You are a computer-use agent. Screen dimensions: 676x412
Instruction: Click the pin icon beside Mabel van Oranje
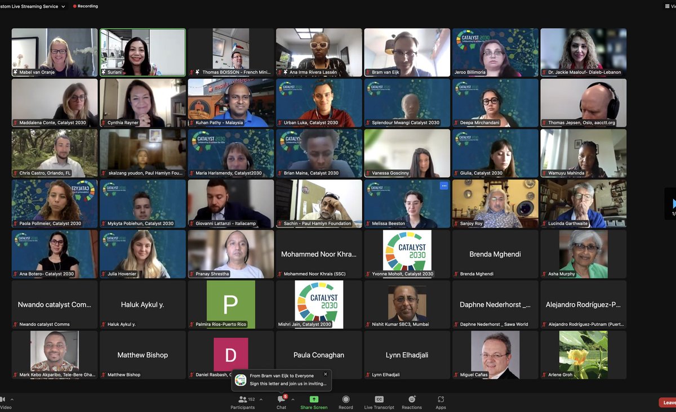click(x=16, y=72)
